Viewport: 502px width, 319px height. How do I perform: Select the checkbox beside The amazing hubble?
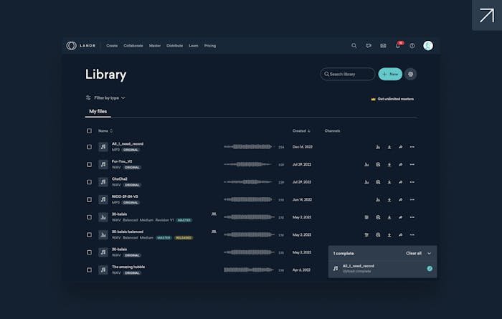pos(89,270)
